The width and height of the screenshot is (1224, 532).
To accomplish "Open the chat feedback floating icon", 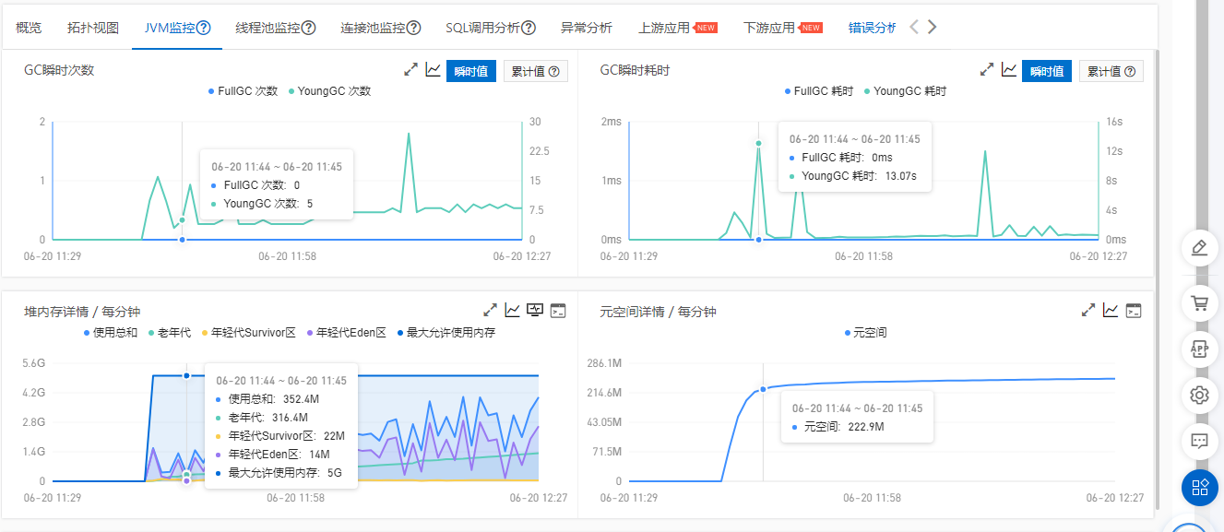I will click(x=1199, y=441).
